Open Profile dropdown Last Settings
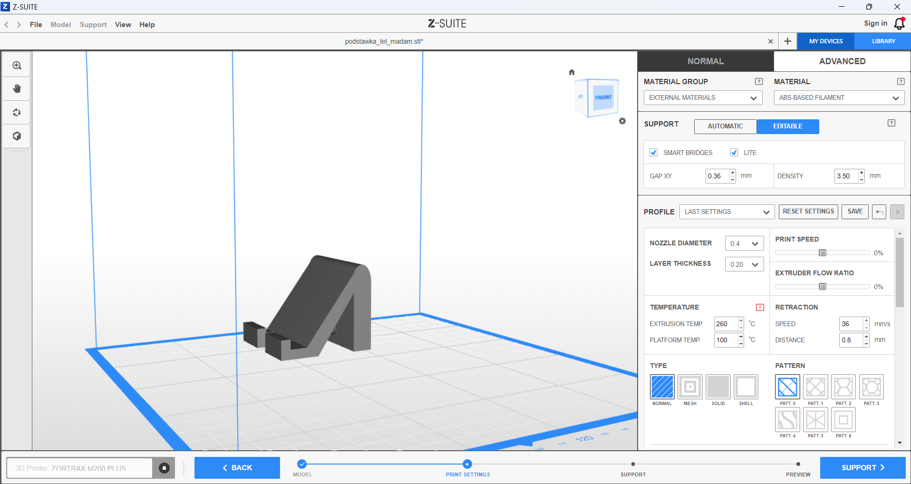This screenshot has height=484, width=911. [x=727, y=212]
